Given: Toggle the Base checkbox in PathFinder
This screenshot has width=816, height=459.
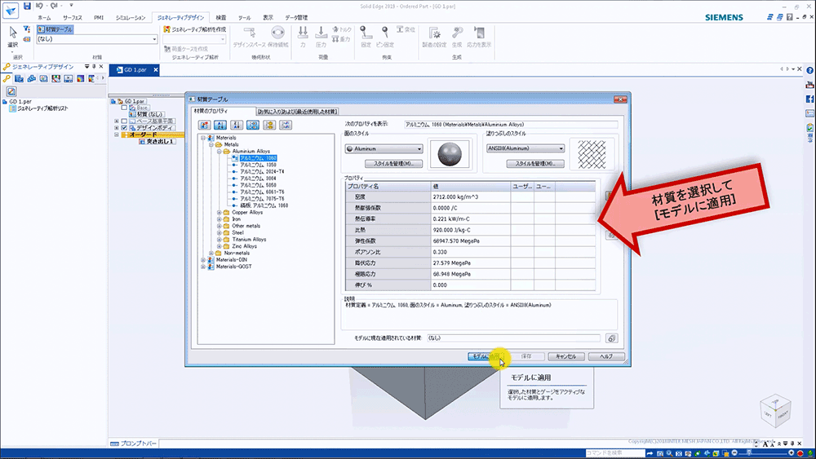Looking at the screenshot, I should click(124, 108).
